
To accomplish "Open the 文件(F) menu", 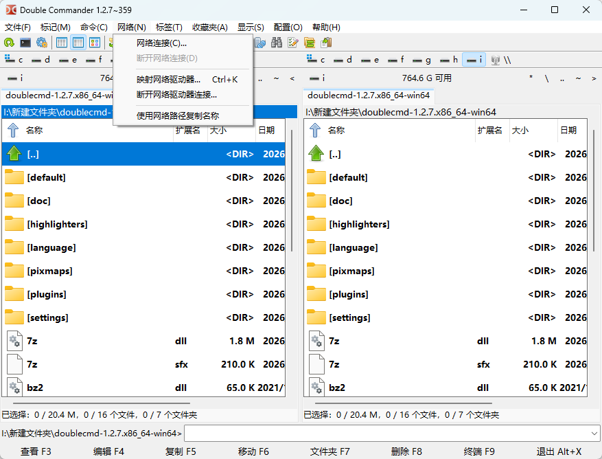I will (x=18, y=27).
